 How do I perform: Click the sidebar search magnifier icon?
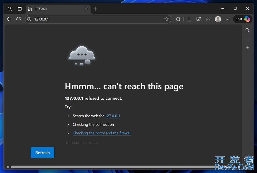(x=248, y=30)
